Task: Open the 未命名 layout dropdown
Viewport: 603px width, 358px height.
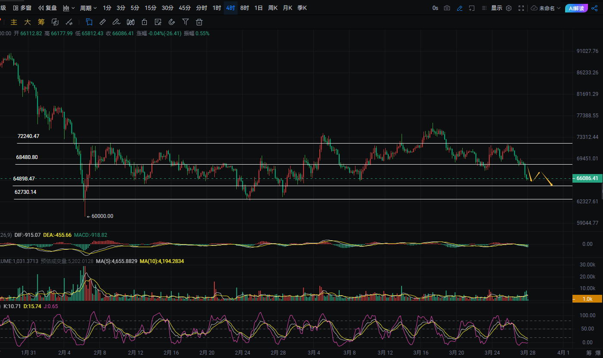Action: [546, 8]
